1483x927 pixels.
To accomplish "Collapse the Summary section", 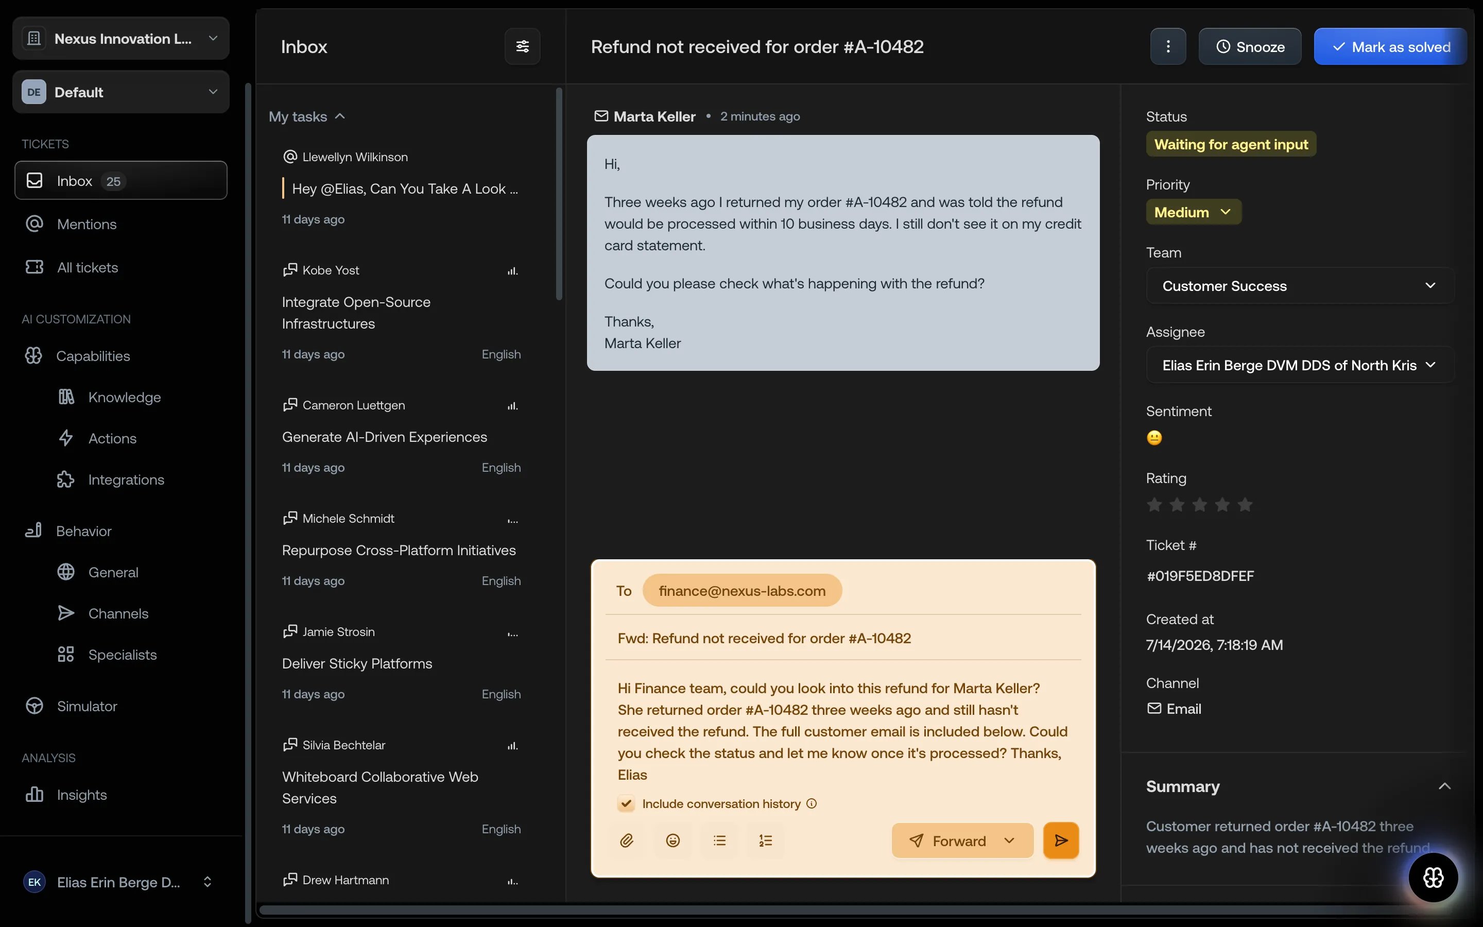I will 1444,786.
